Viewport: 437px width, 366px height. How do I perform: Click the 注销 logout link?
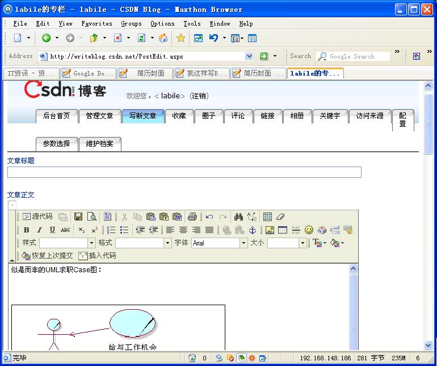click(x=199, y=96)
